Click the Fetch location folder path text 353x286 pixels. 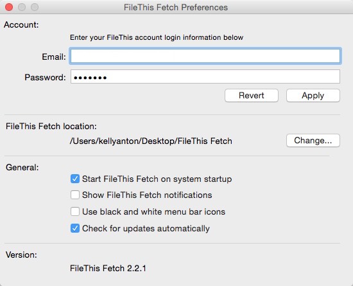(x=151, y=141)
